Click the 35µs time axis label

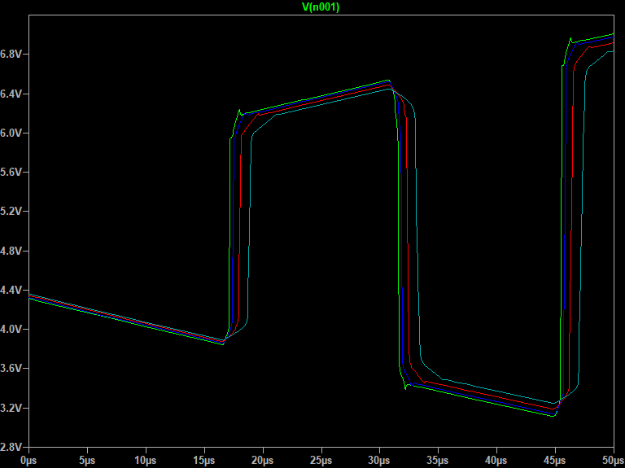(x=438, y=461)
